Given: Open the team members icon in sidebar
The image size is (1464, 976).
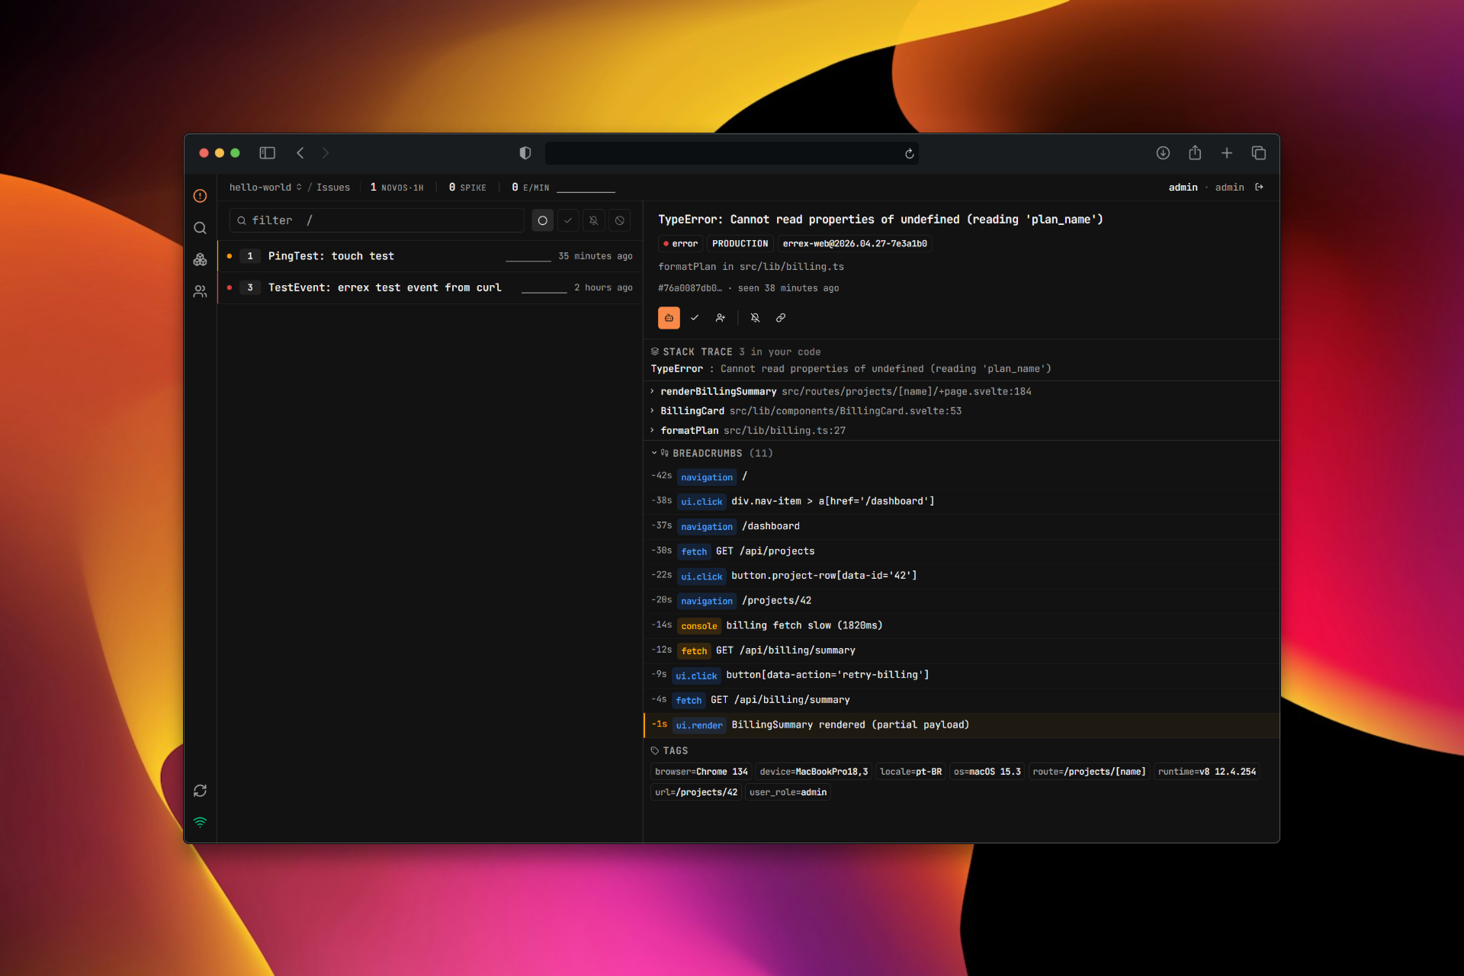Looking at the screenshot, I should (200, 291).
